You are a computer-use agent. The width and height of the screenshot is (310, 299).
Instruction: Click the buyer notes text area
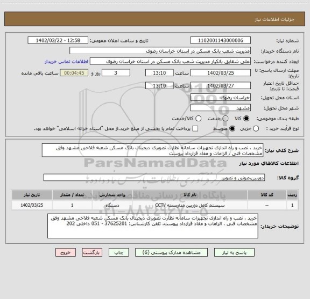click(153, 226)
